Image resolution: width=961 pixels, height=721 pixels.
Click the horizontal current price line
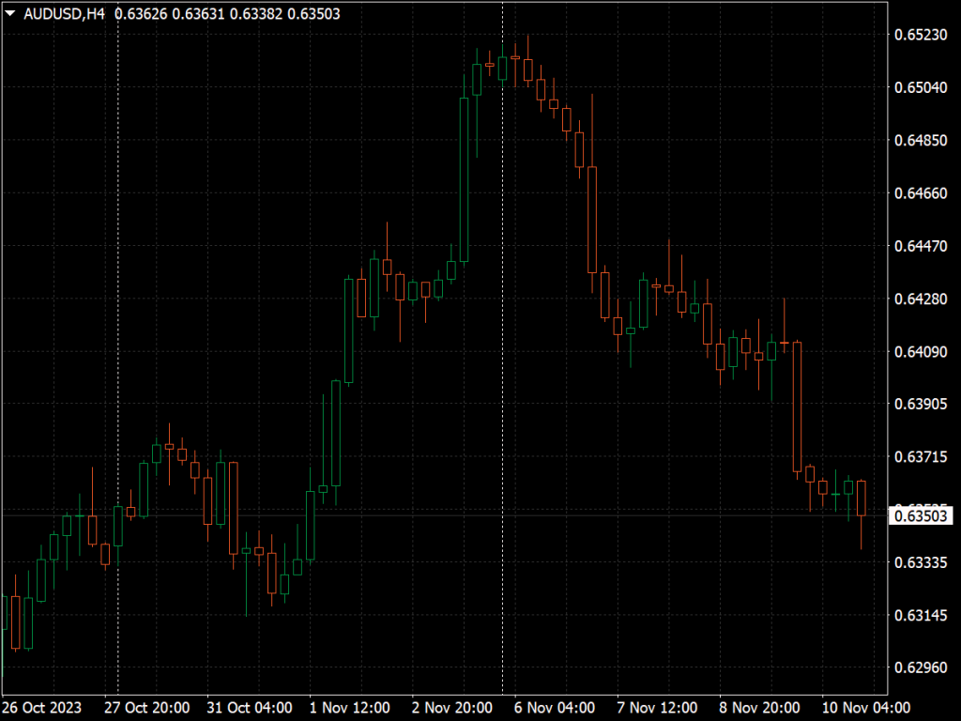point(375,513)
